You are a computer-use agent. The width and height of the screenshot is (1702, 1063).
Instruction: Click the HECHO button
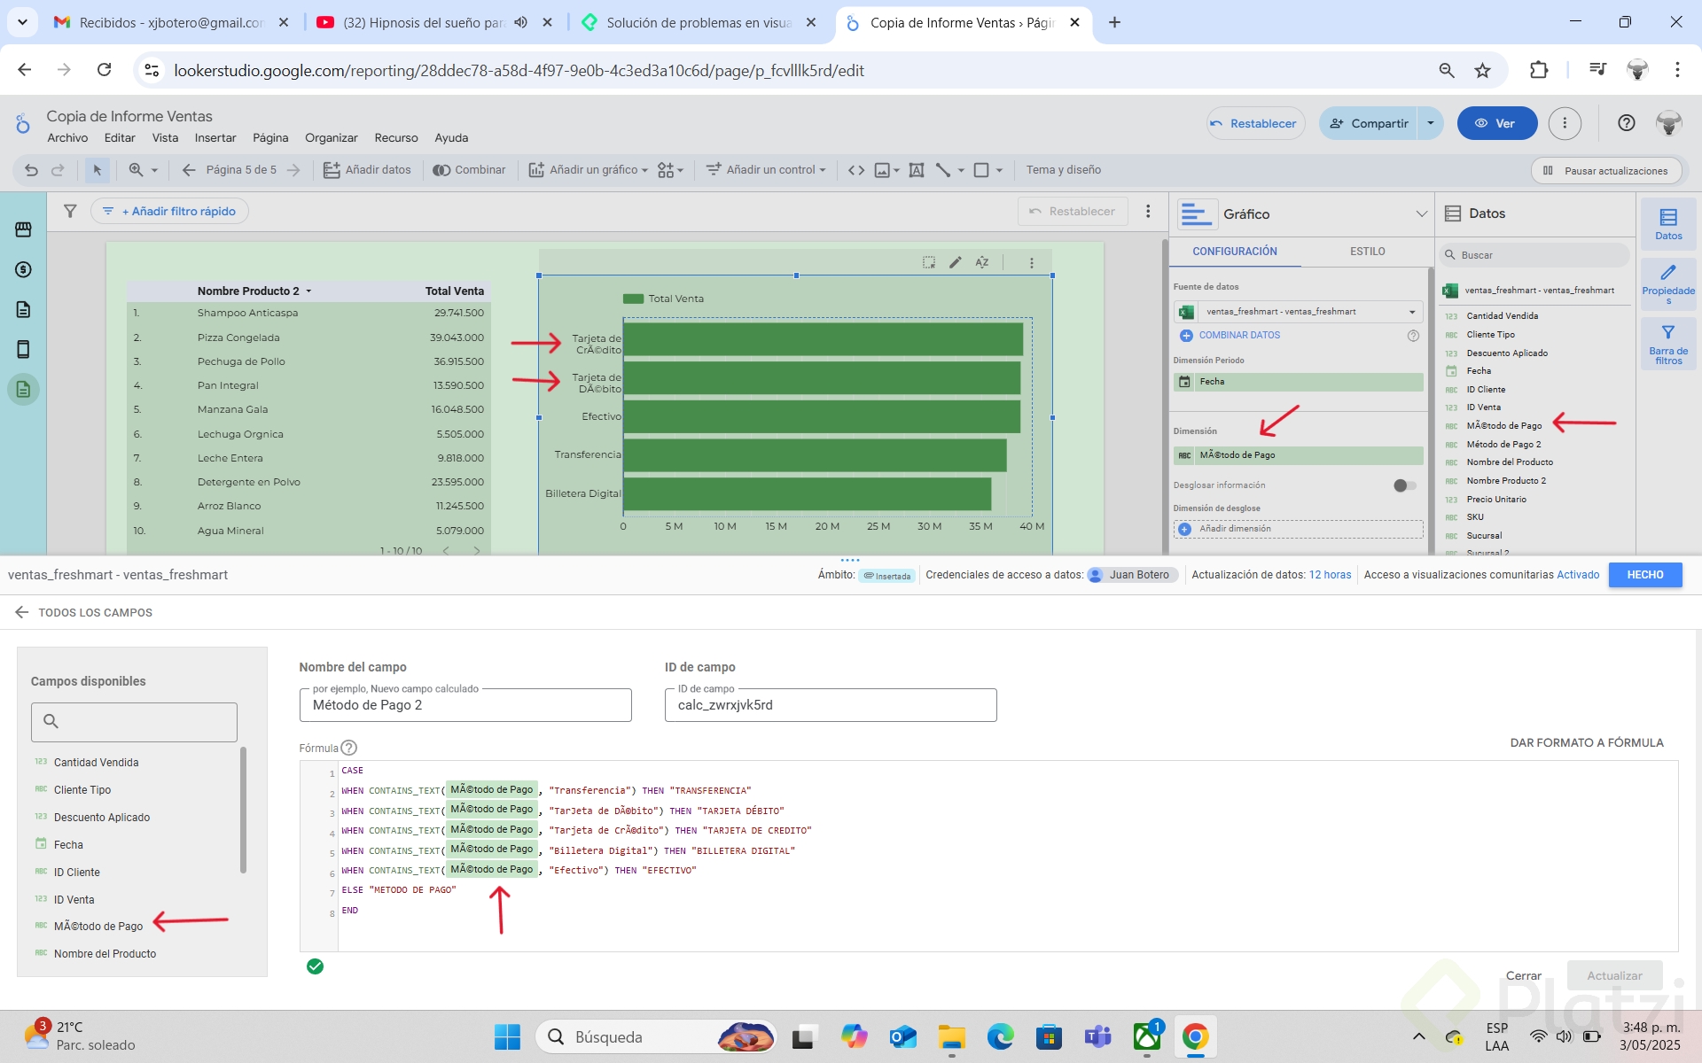[1644, 575]
